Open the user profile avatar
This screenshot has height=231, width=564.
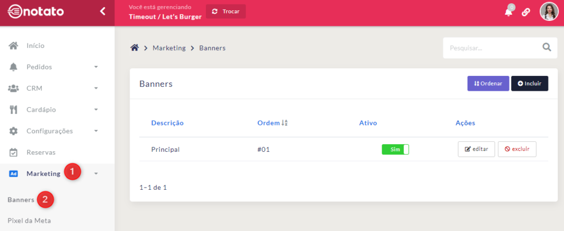(x=549, y=12)
